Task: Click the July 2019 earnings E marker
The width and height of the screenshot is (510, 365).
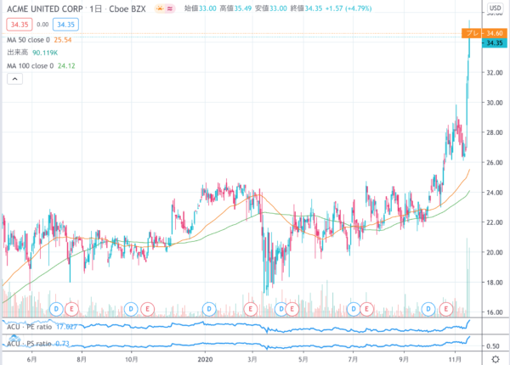Action: coord(72,309)
